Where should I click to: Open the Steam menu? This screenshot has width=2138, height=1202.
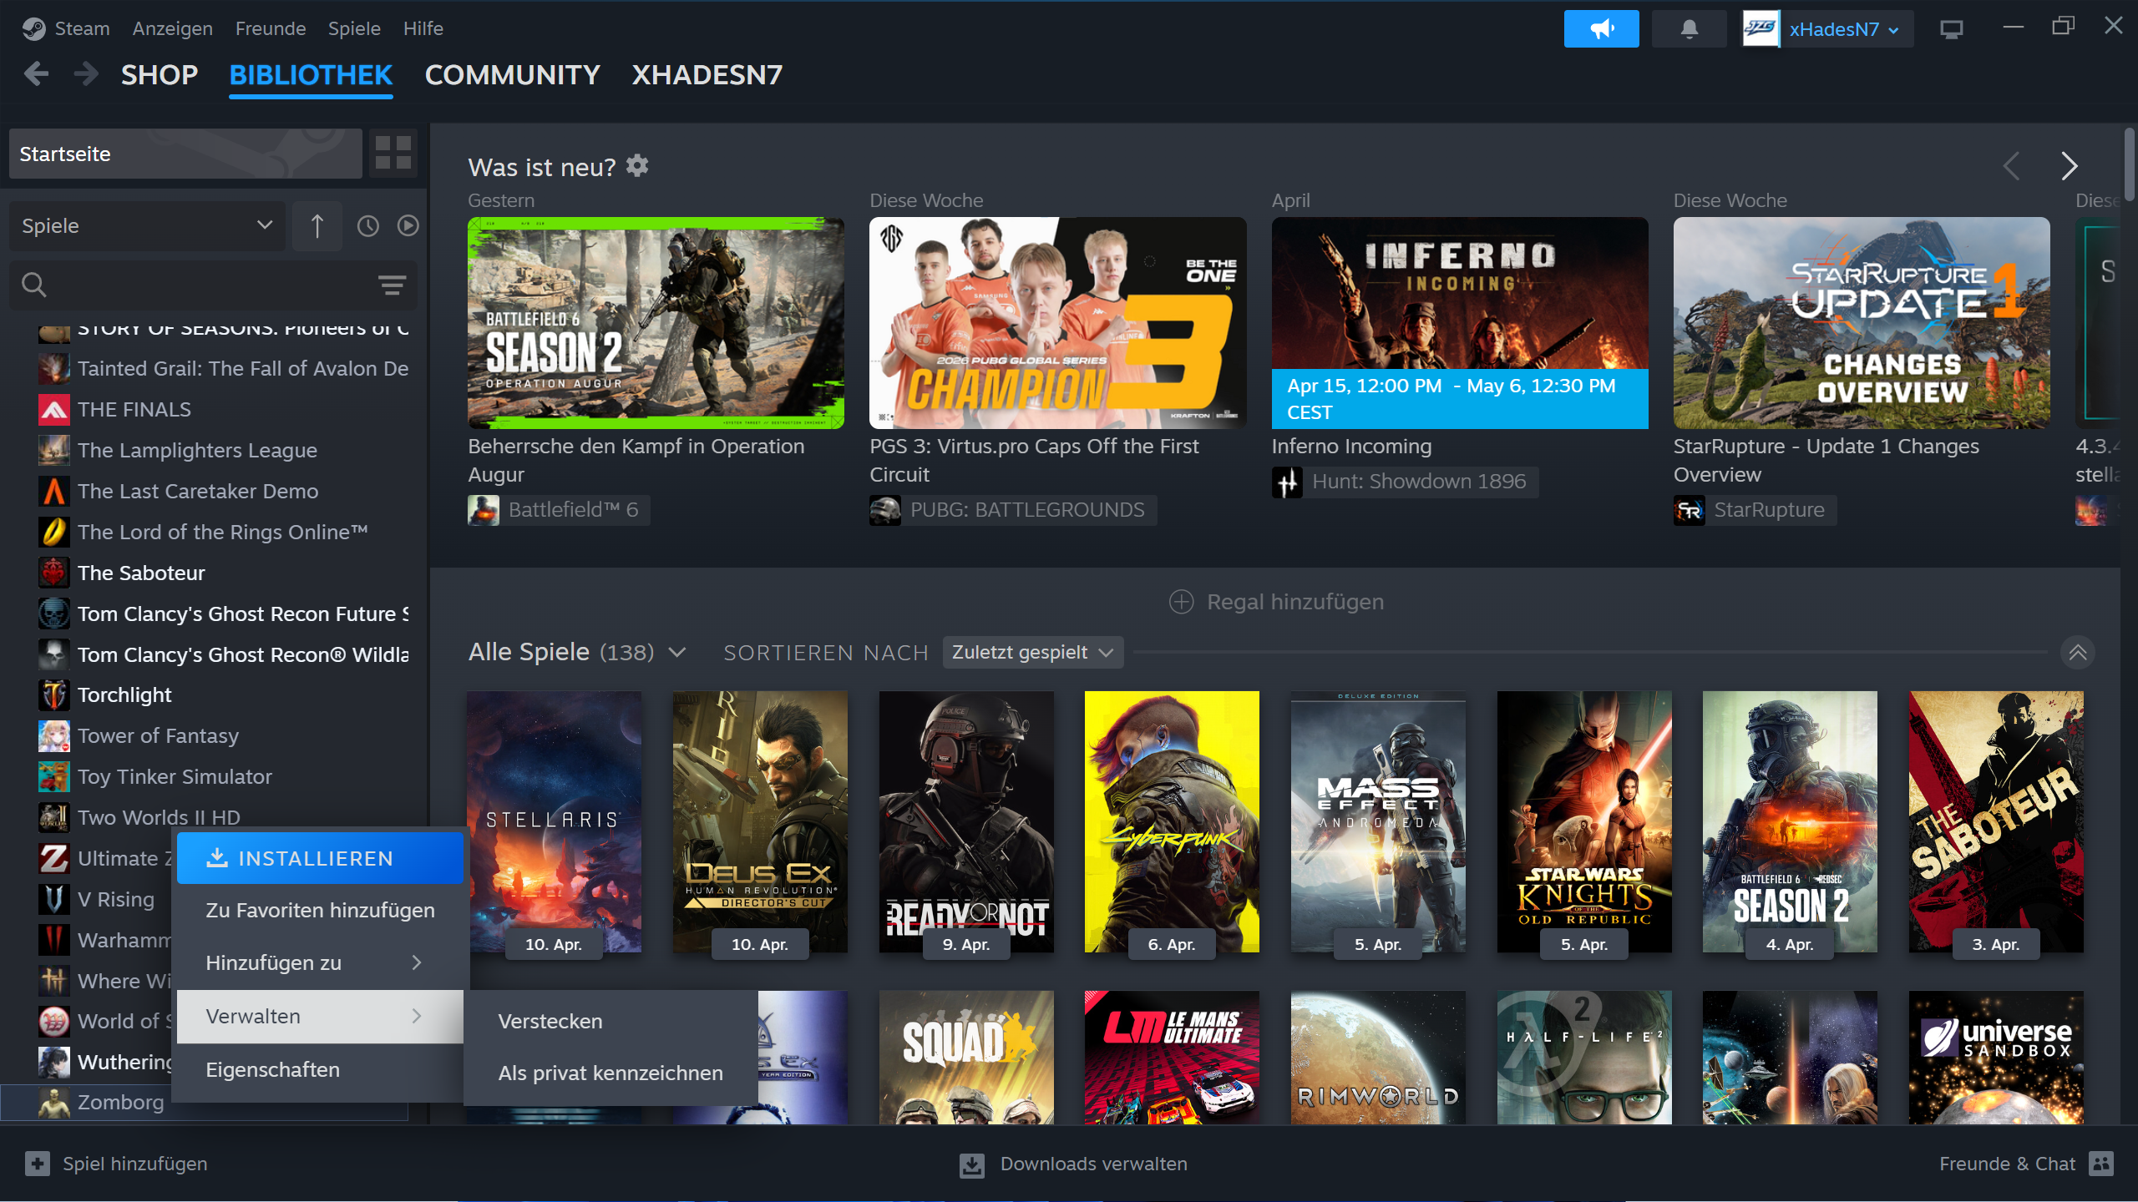(82, 28)
